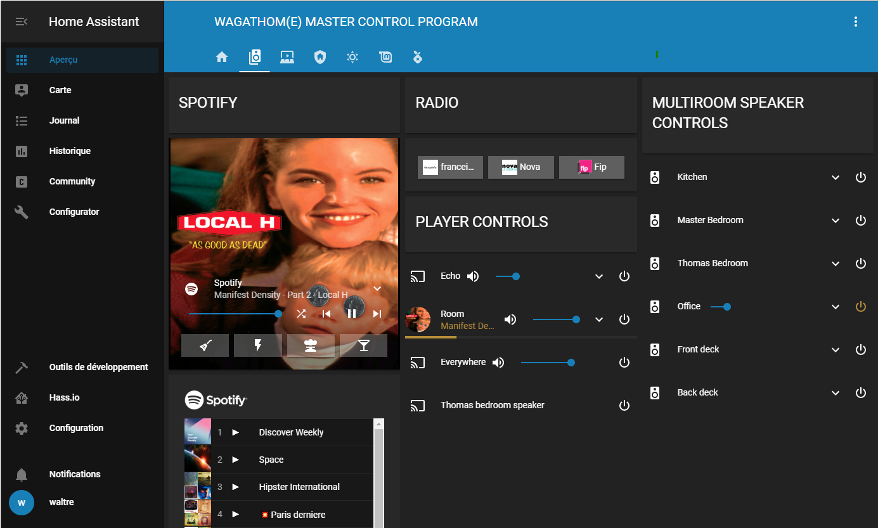Screen dimensions: 878x528
Task: Open Aperçu in the sidebar
Action: pyautogui.click(x=82, y=60)
